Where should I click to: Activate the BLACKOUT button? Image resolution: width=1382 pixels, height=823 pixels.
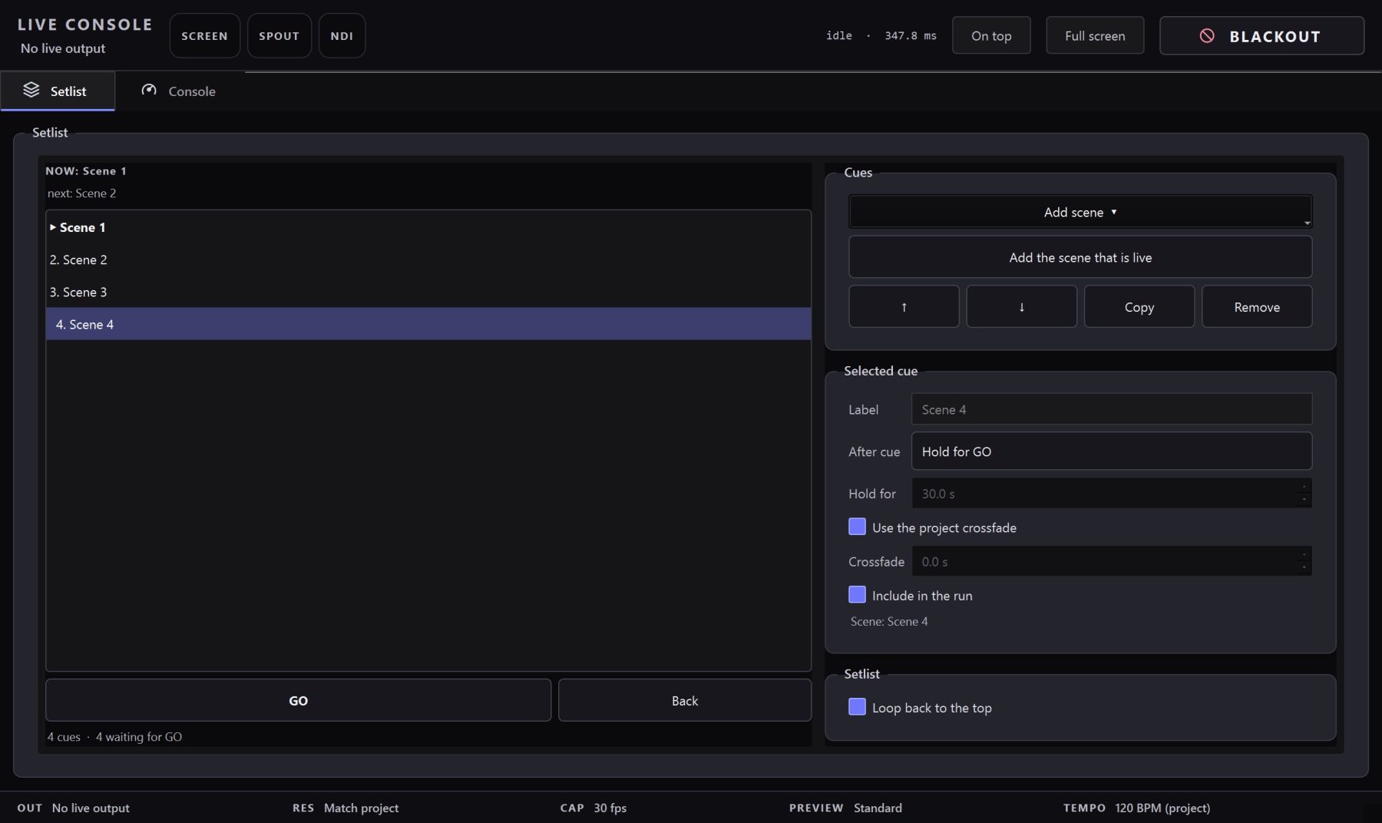click(x=1261, y=35)
